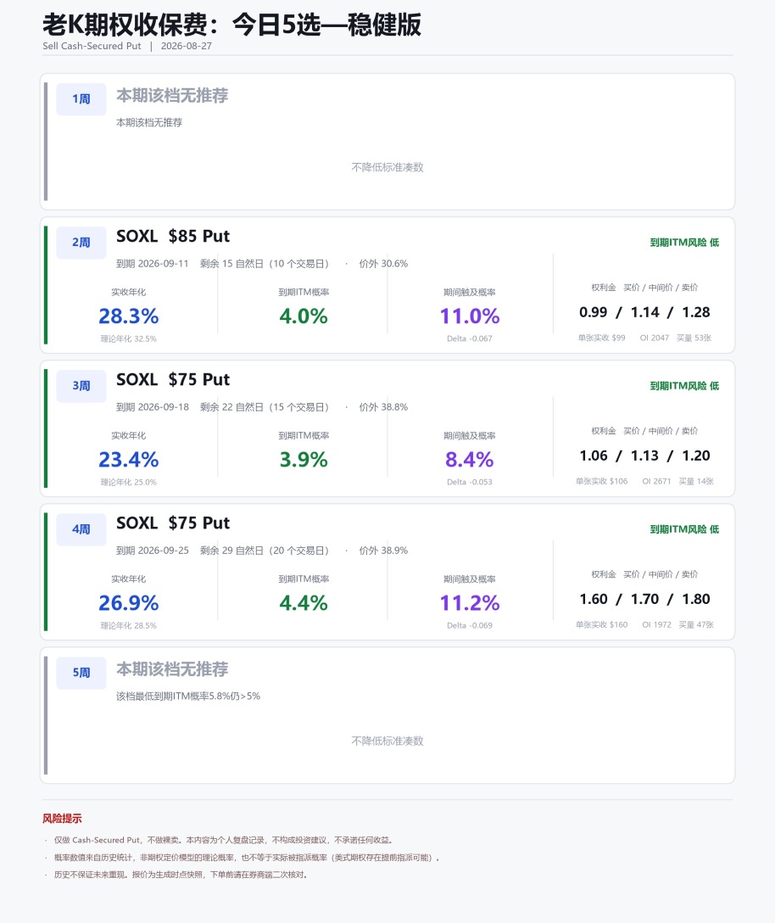Click the 历史不保证未来重现 disclaimer line

(181, 875)
